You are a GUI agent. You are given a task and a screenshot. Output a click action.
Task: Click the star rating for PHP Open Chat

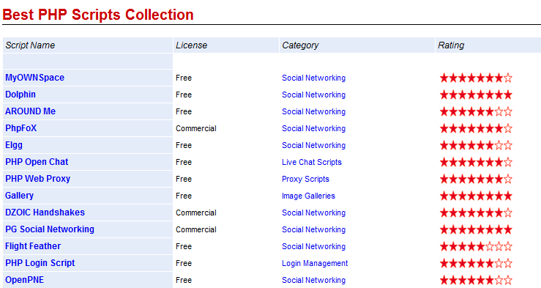pos(476,162)
